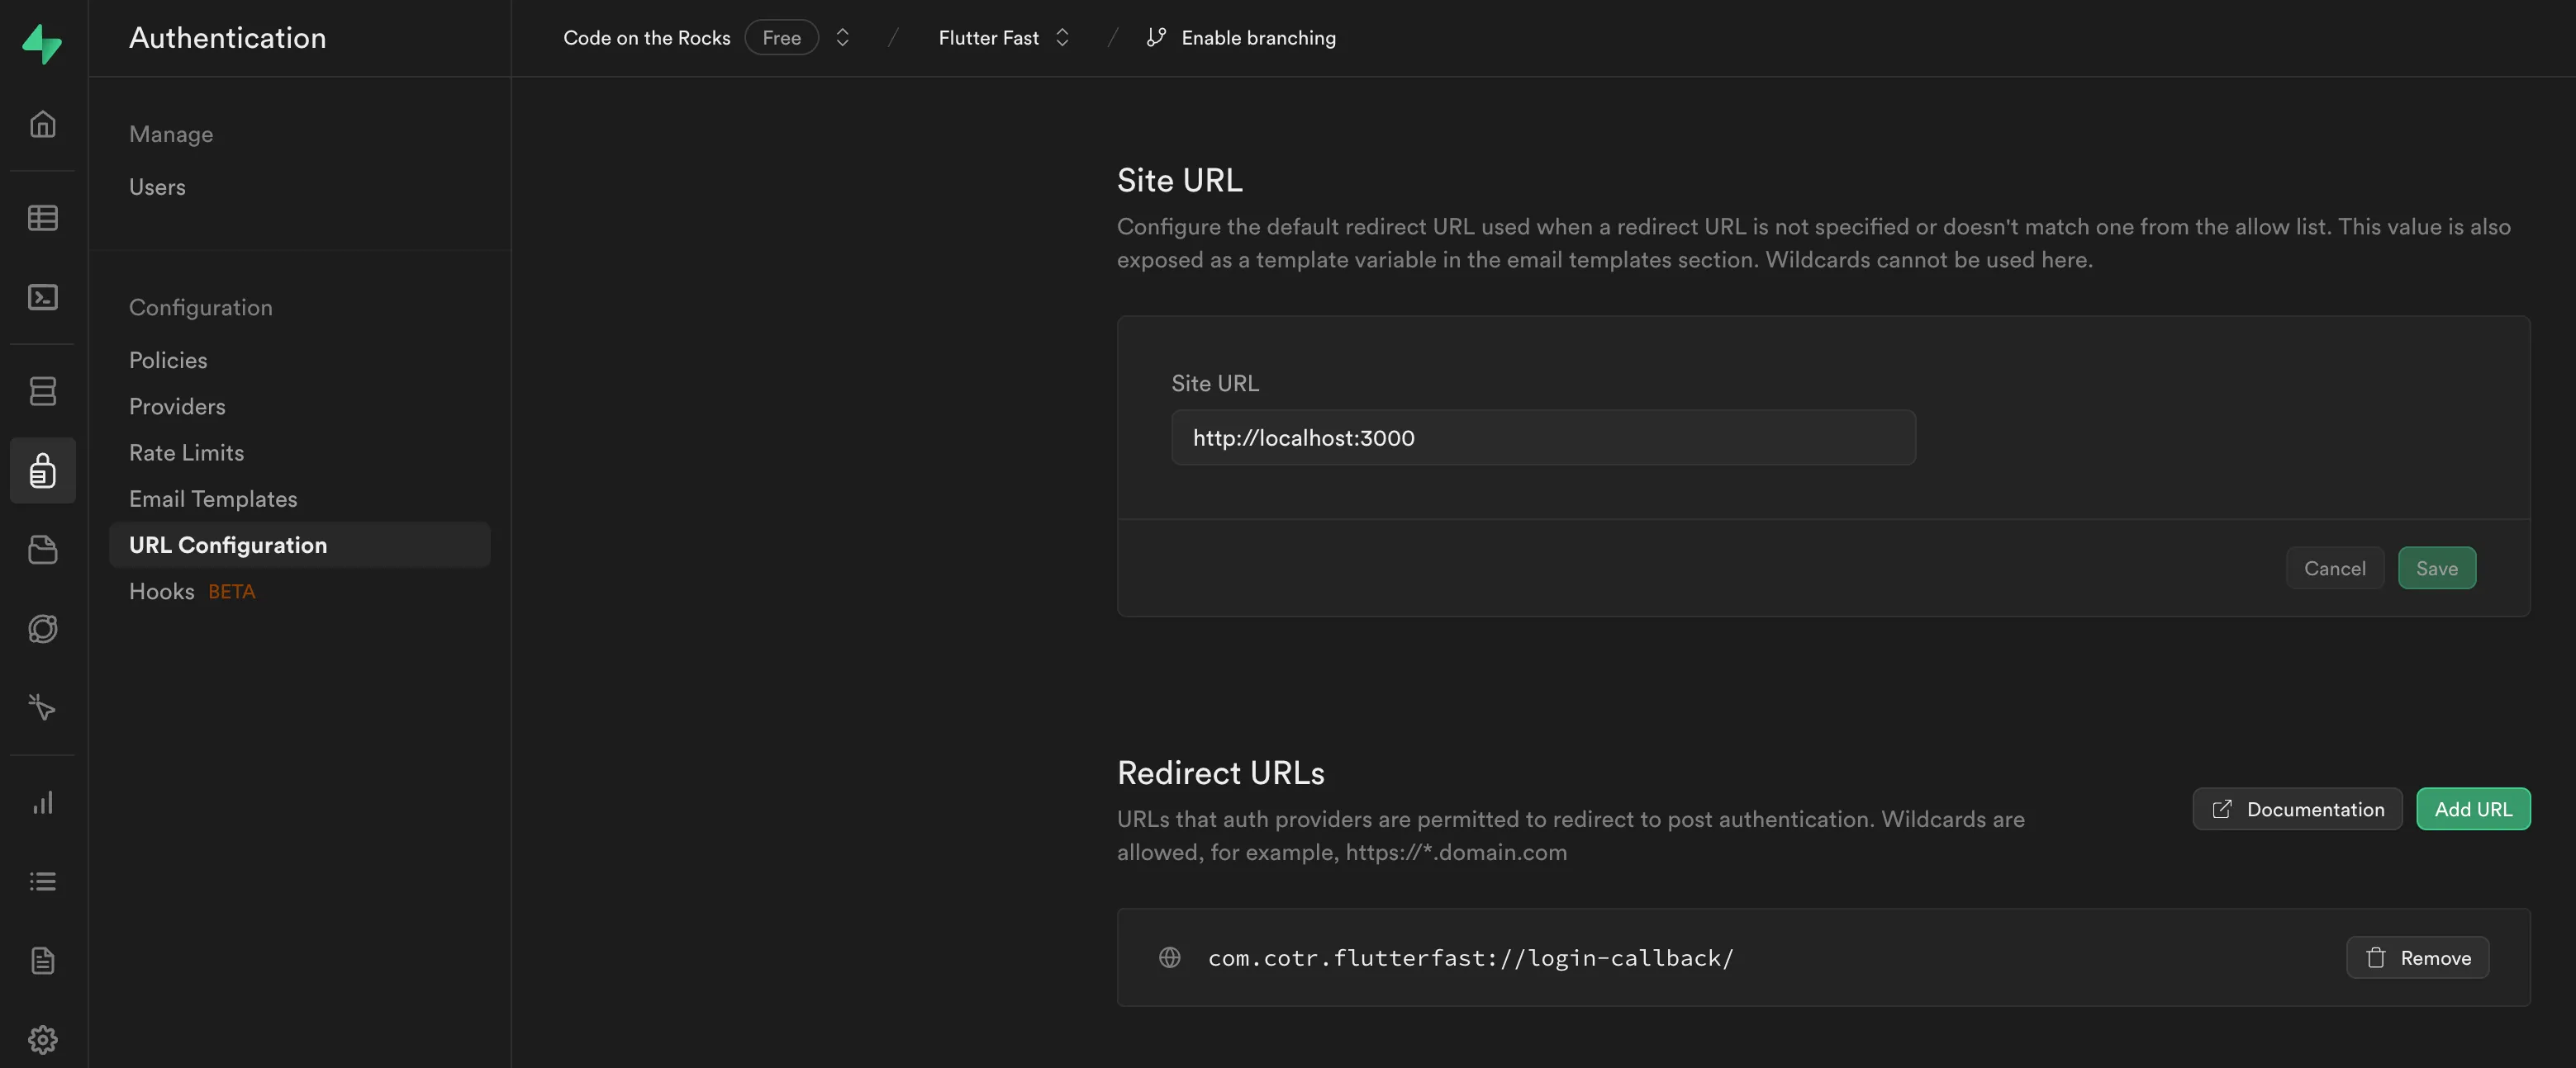
Task: Open the API Docs document icon
Action: pyautogui.click(x=42, y=960)
